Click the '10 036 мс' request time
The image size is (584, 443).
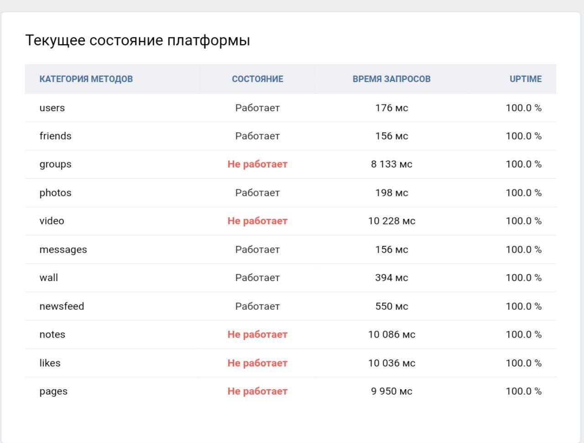[x=391, y=363]
